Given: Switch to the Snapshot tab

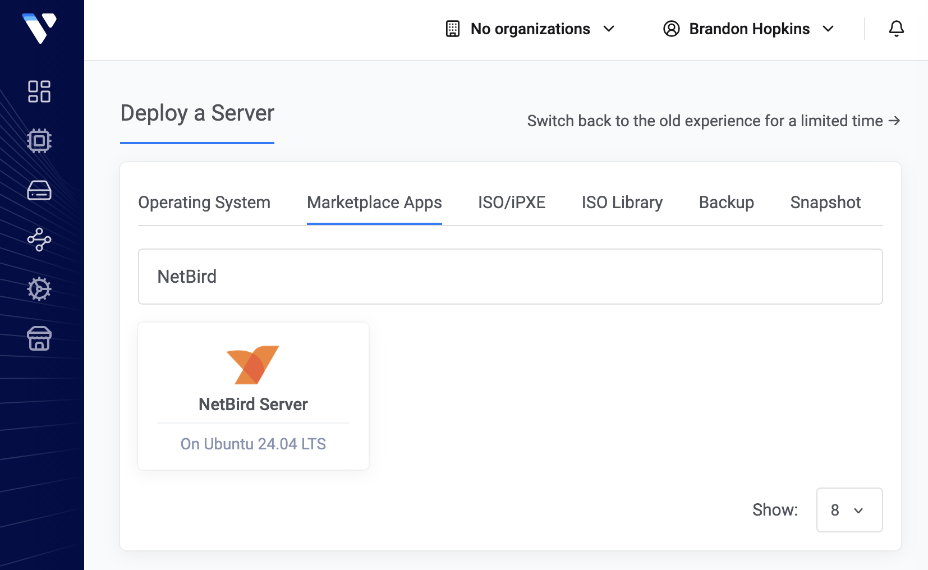Looking at the screenshot, I should (825, 203).
